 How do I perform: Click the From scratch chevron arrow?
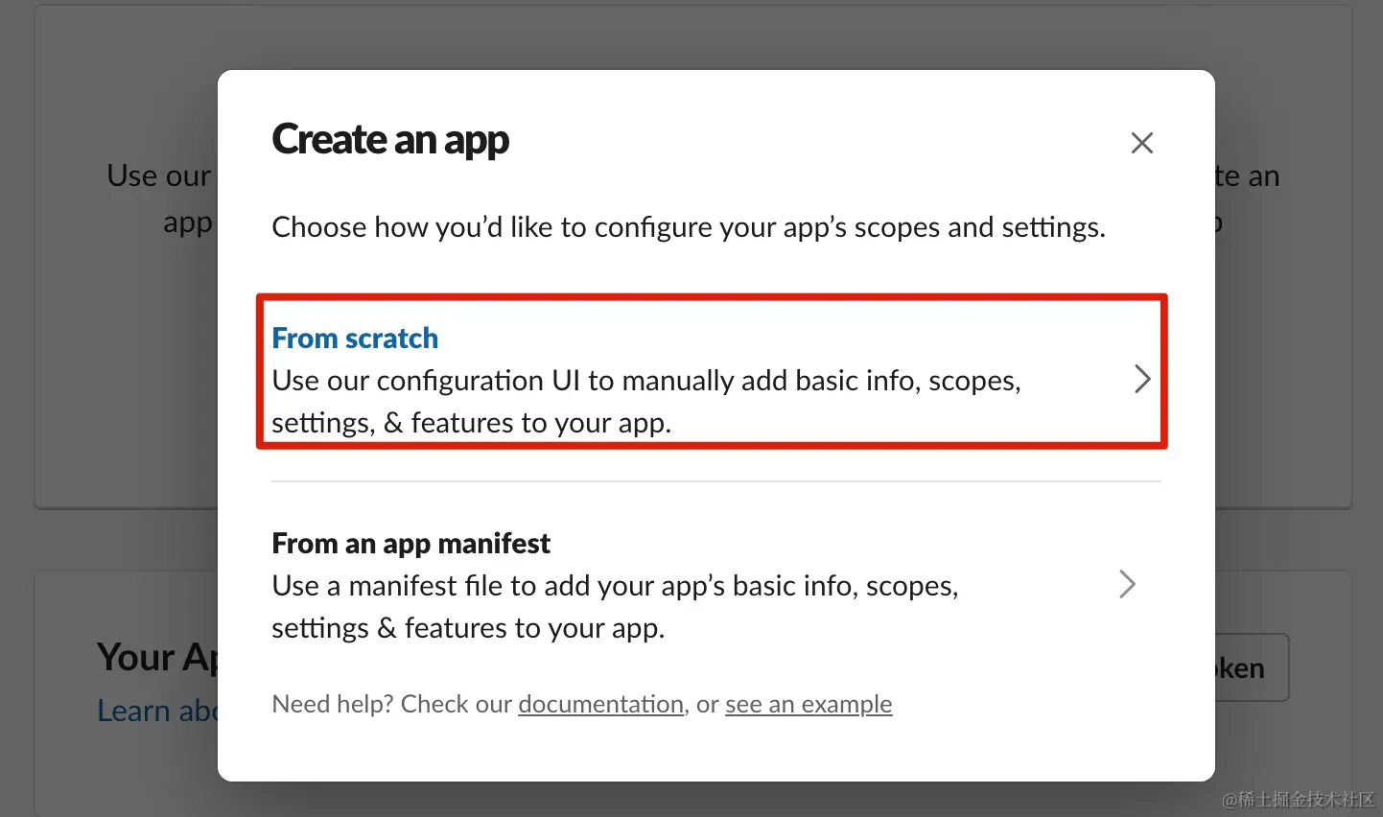click(x=1141, y=379)
